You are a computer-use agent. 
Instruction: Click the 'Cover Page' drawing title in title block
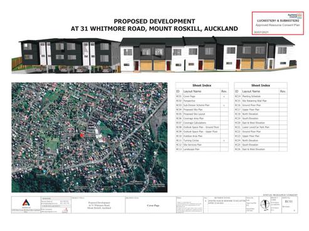[153, 205]
